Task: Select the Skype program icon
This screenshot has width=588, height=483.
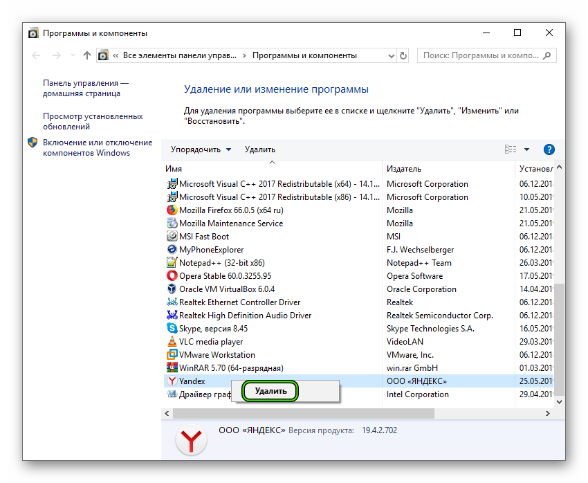Action: pyautogui.click(x=172, y=328)
